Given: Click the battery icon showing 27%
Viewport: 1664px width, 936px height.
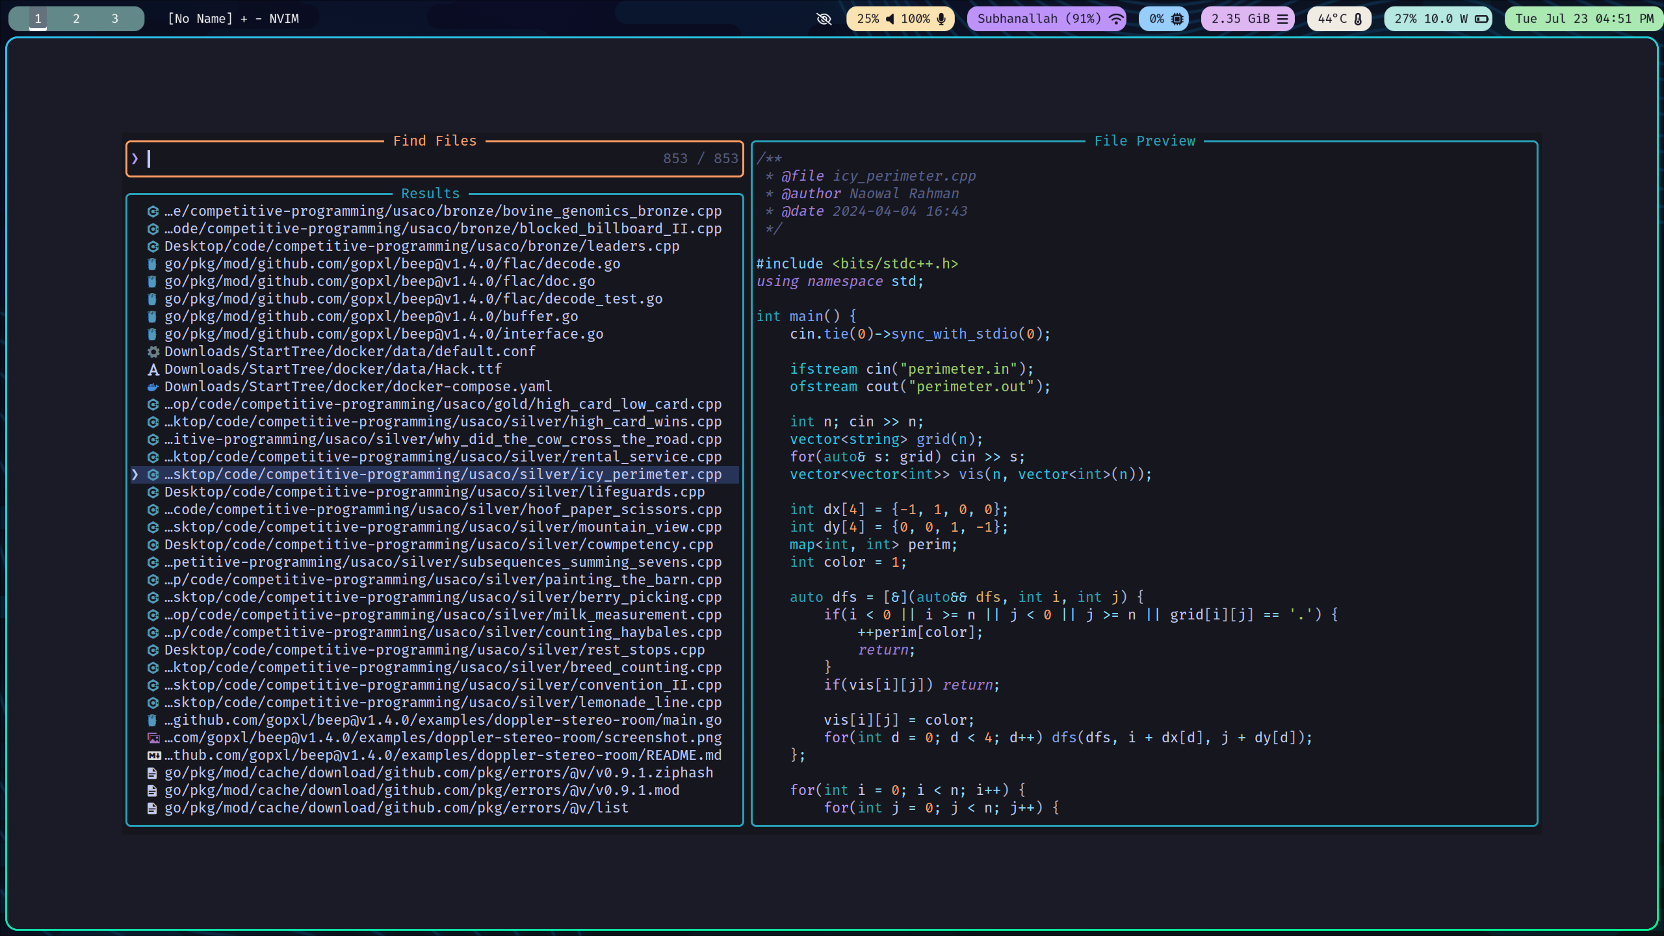Looking at the screenshot, I should coord(1481,19).
